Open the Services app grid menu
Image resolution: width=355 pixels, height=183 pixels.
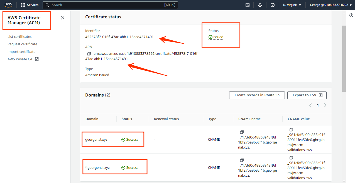[x=30, y=5]
